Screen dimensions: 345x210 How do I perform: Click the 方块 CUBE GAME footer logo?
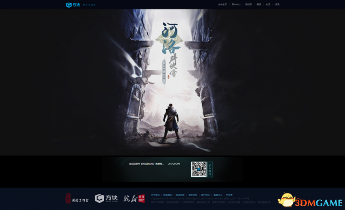click(106, 198)
